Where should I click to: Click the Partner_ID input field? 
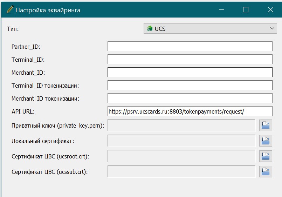point(190,46)
